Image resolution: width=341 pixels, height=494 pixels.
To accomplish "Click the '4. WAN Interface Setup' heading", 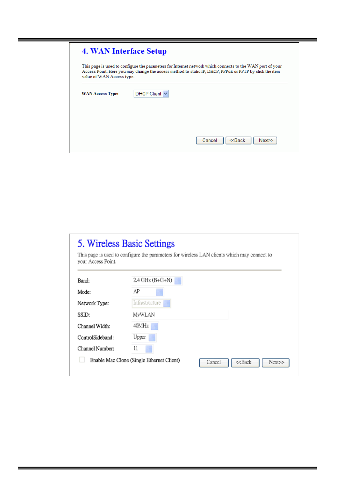I will 124,51.
